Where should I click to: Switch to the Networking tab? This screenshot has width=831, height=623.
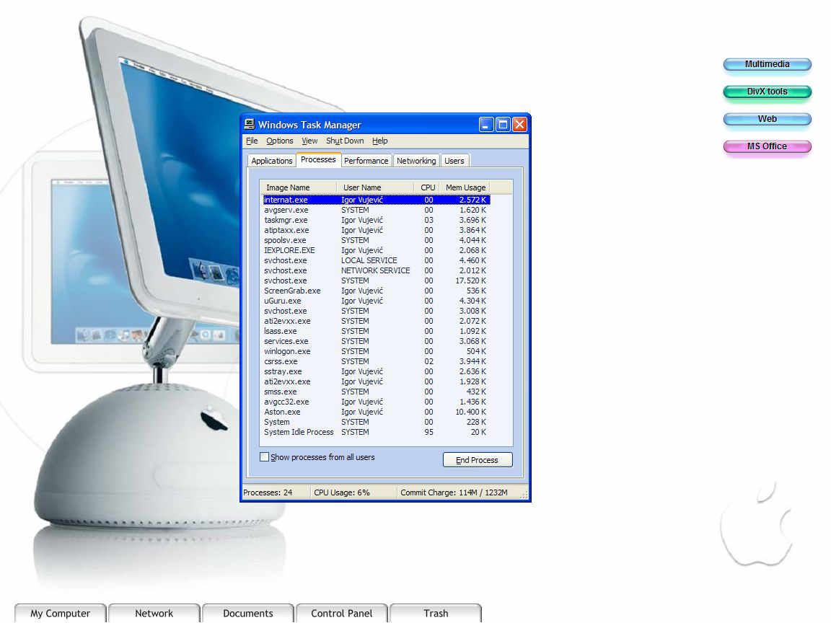(x=416, y=161)
